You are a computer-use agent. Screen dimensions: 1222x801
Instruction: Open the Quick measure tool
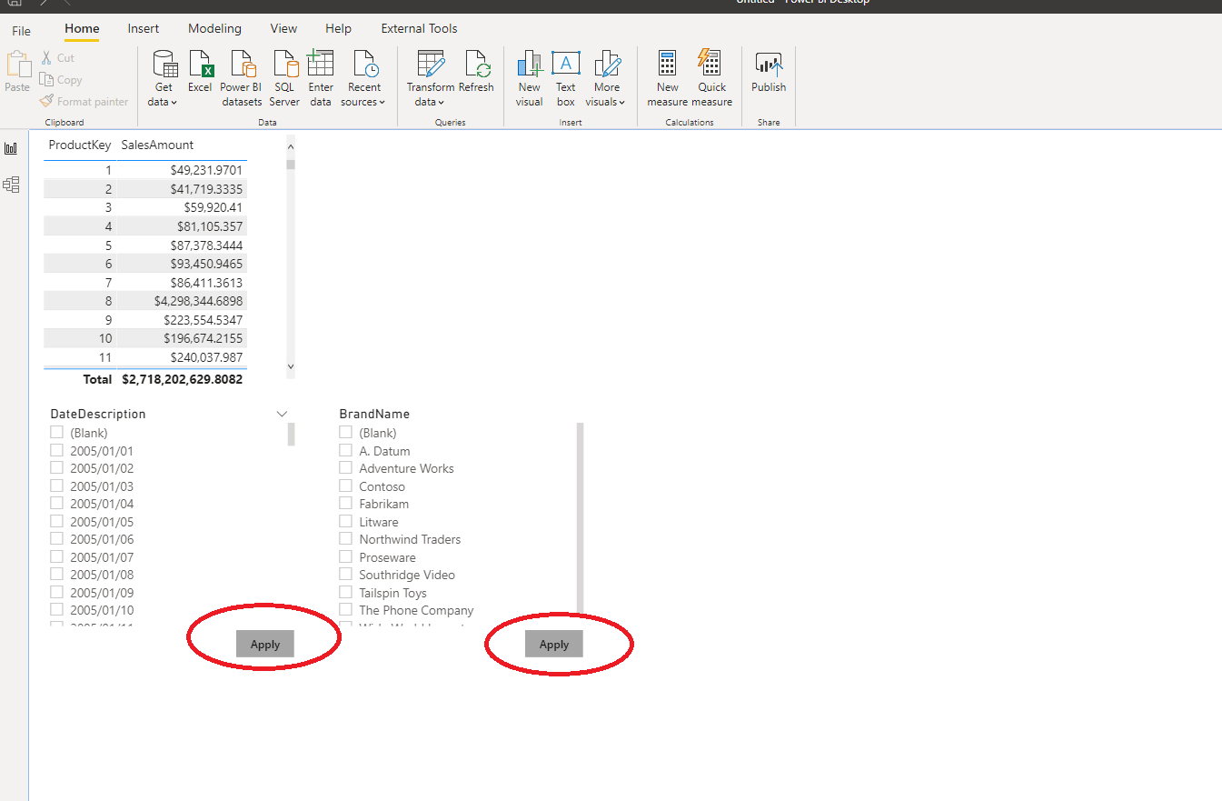(711, 77)
